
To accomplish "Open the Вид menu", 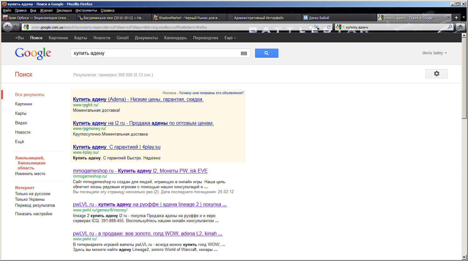I will (33, 10).
